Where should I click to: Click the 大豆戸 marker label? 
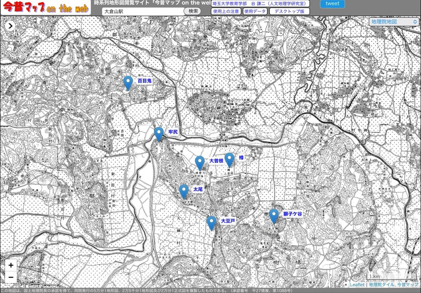(x=228, y=221)
